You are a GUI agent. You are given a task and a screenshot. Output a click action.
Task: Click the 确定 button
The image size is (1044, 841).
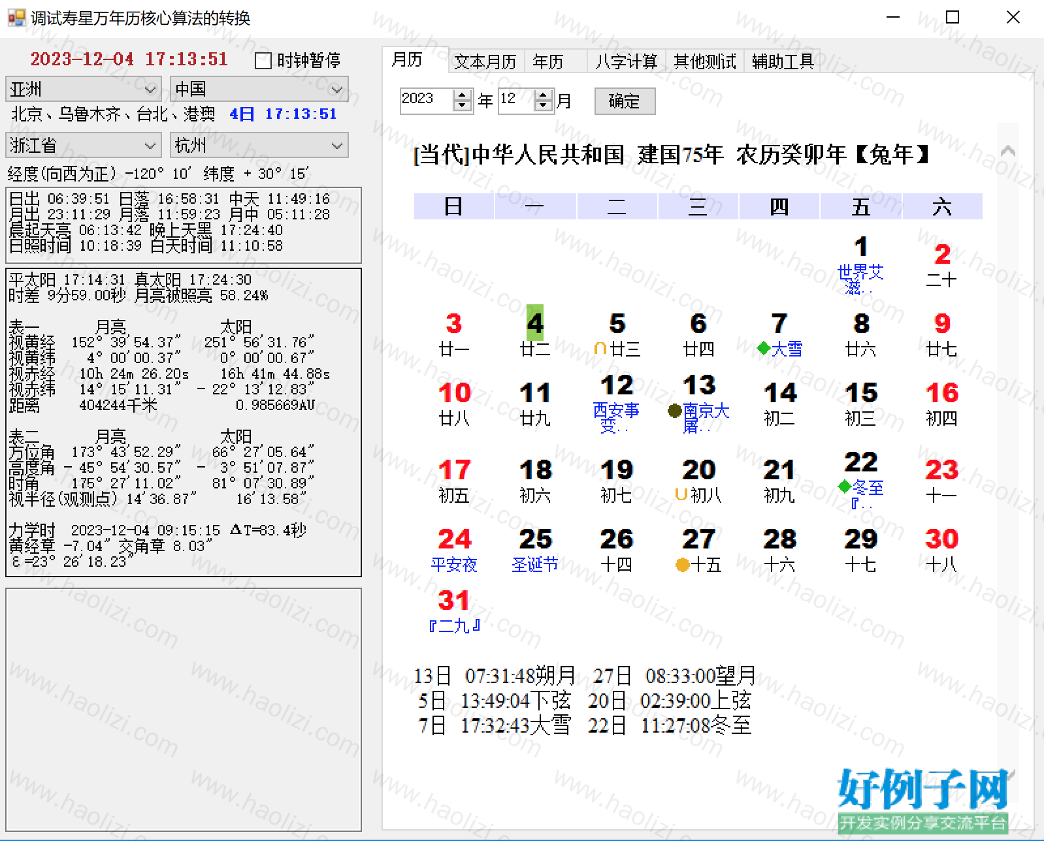[x=625, y=101]
